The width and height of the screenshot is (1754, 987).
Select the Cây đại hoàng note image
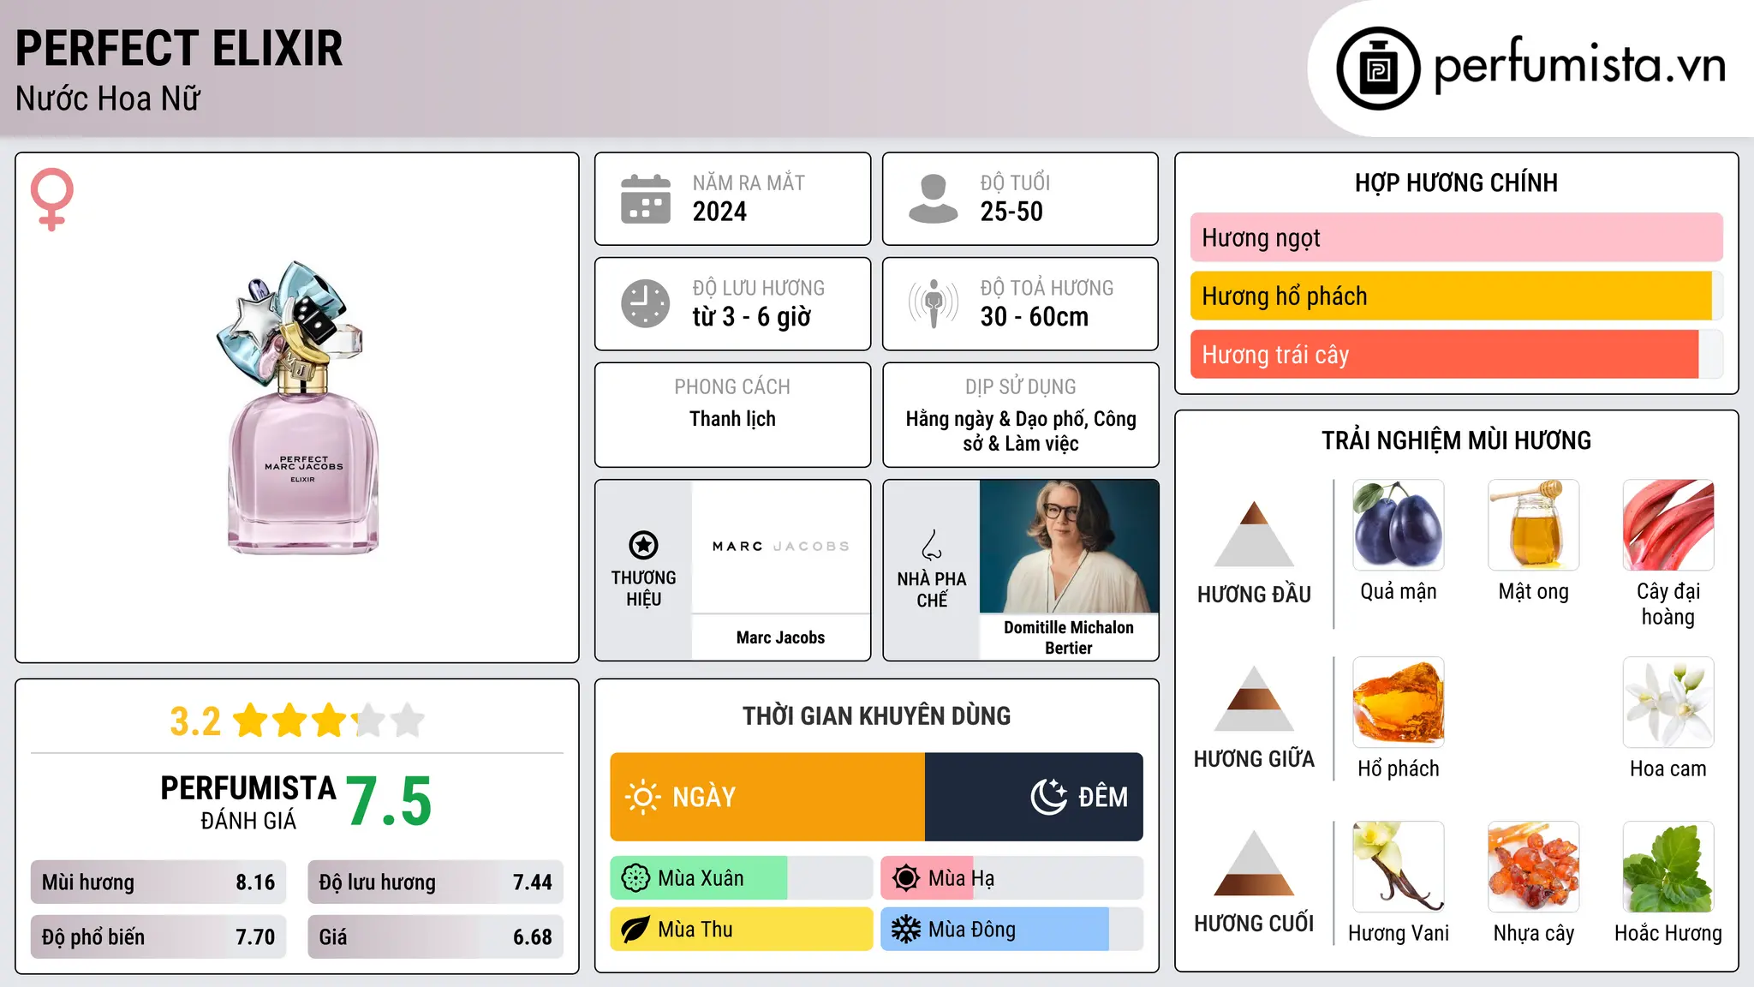pyautogui.click(x=1668, y=525)
